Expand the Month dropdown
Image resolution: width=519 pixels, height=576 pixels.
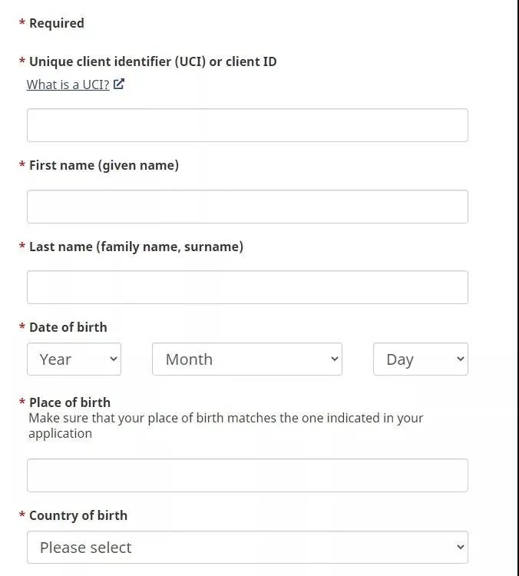[247, 359]
